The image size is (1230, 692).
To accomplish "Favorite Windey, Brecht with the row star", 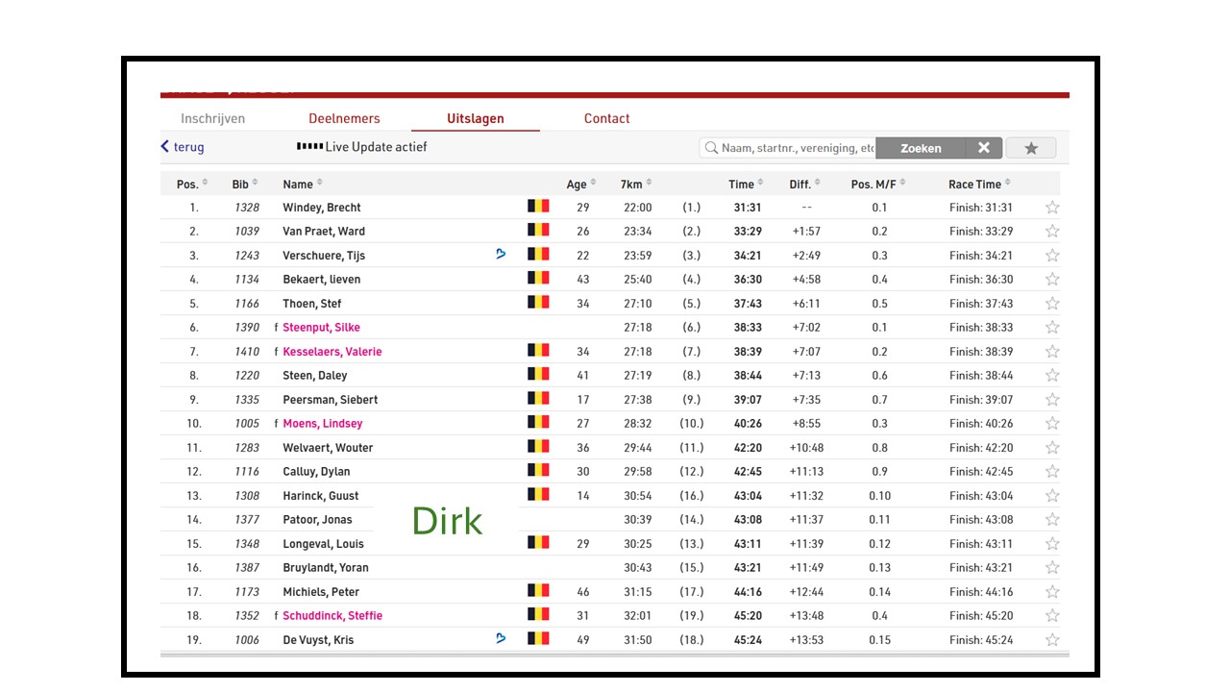I will (x=1052, y=208).
